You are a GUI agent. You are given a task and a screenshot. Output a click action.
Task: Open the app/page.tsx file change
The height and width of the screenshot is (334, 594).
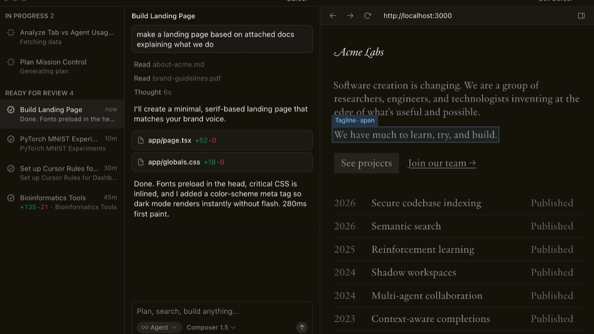click(222, 141)
